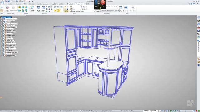Viewport: 200px width, 112px height.
Task: Click the Vázlat nézet sketch view icon
Action: coord(32,9)
